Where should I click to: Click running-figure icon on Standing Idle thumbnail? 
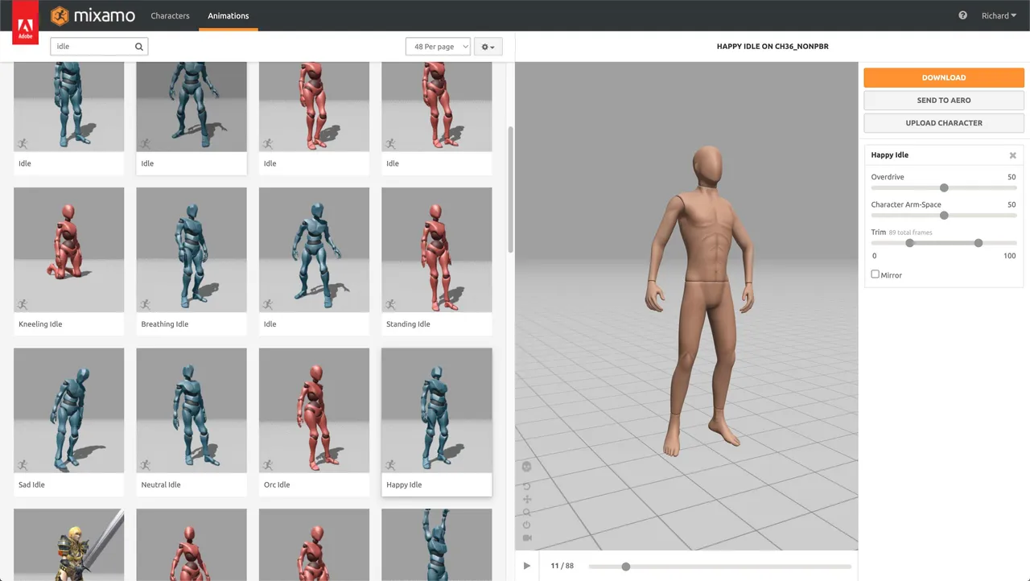[390, 304]
